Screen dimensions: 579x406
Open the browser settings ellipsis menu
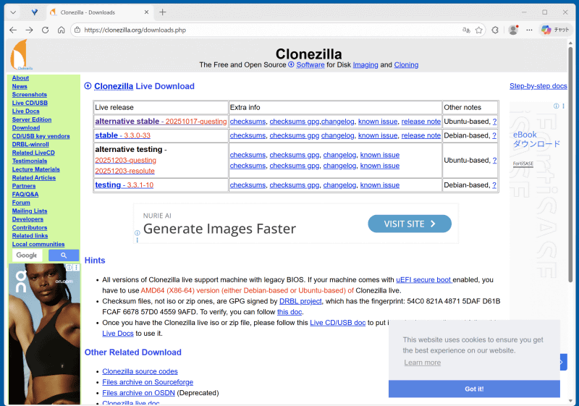point(529,30)
